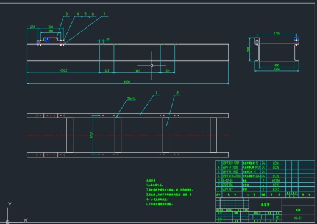Select the 1006 base dimension in side view
This screenshot has height=224, width=317.
(277, 69)
